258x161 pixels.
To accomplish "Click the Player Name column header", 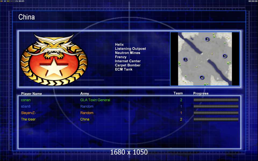I will tap(31, 94).
